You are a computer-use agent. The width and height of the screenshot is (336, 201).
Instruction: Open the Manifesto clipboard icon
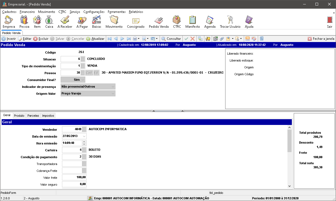(192, 21)
